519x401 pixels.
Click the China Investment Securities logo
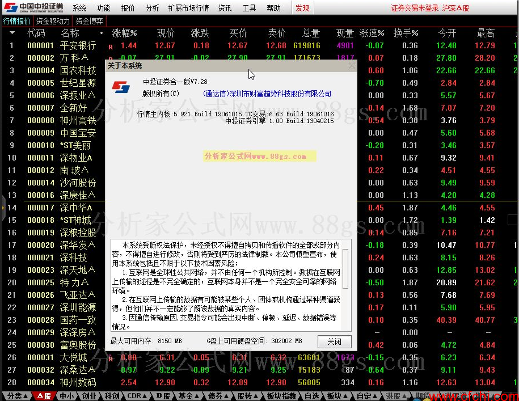[33, 7]
